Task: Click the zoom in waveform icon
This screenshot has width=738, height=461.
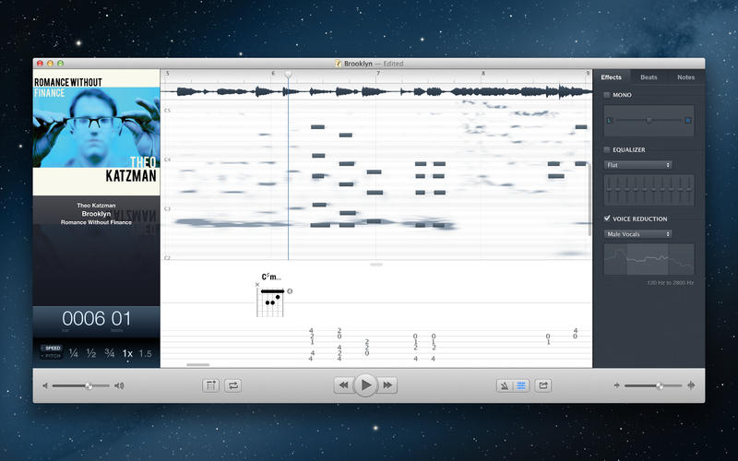Action: click(x=691, y=385)
